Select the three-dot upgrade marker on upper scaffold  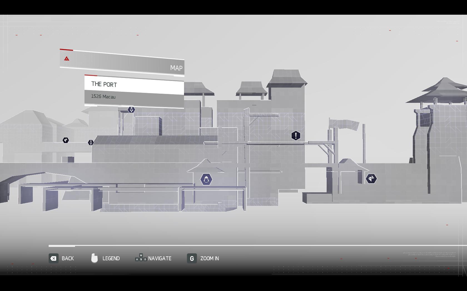coord(131,110)
